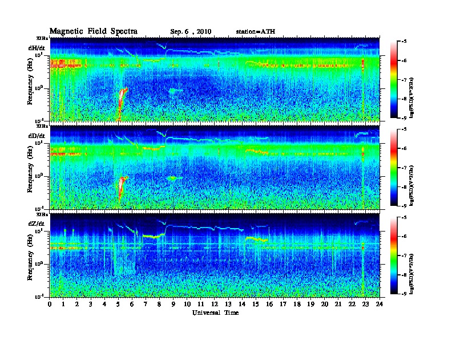Click the -9 tick on dZ/dt color bar

click(x=404, y=294)
